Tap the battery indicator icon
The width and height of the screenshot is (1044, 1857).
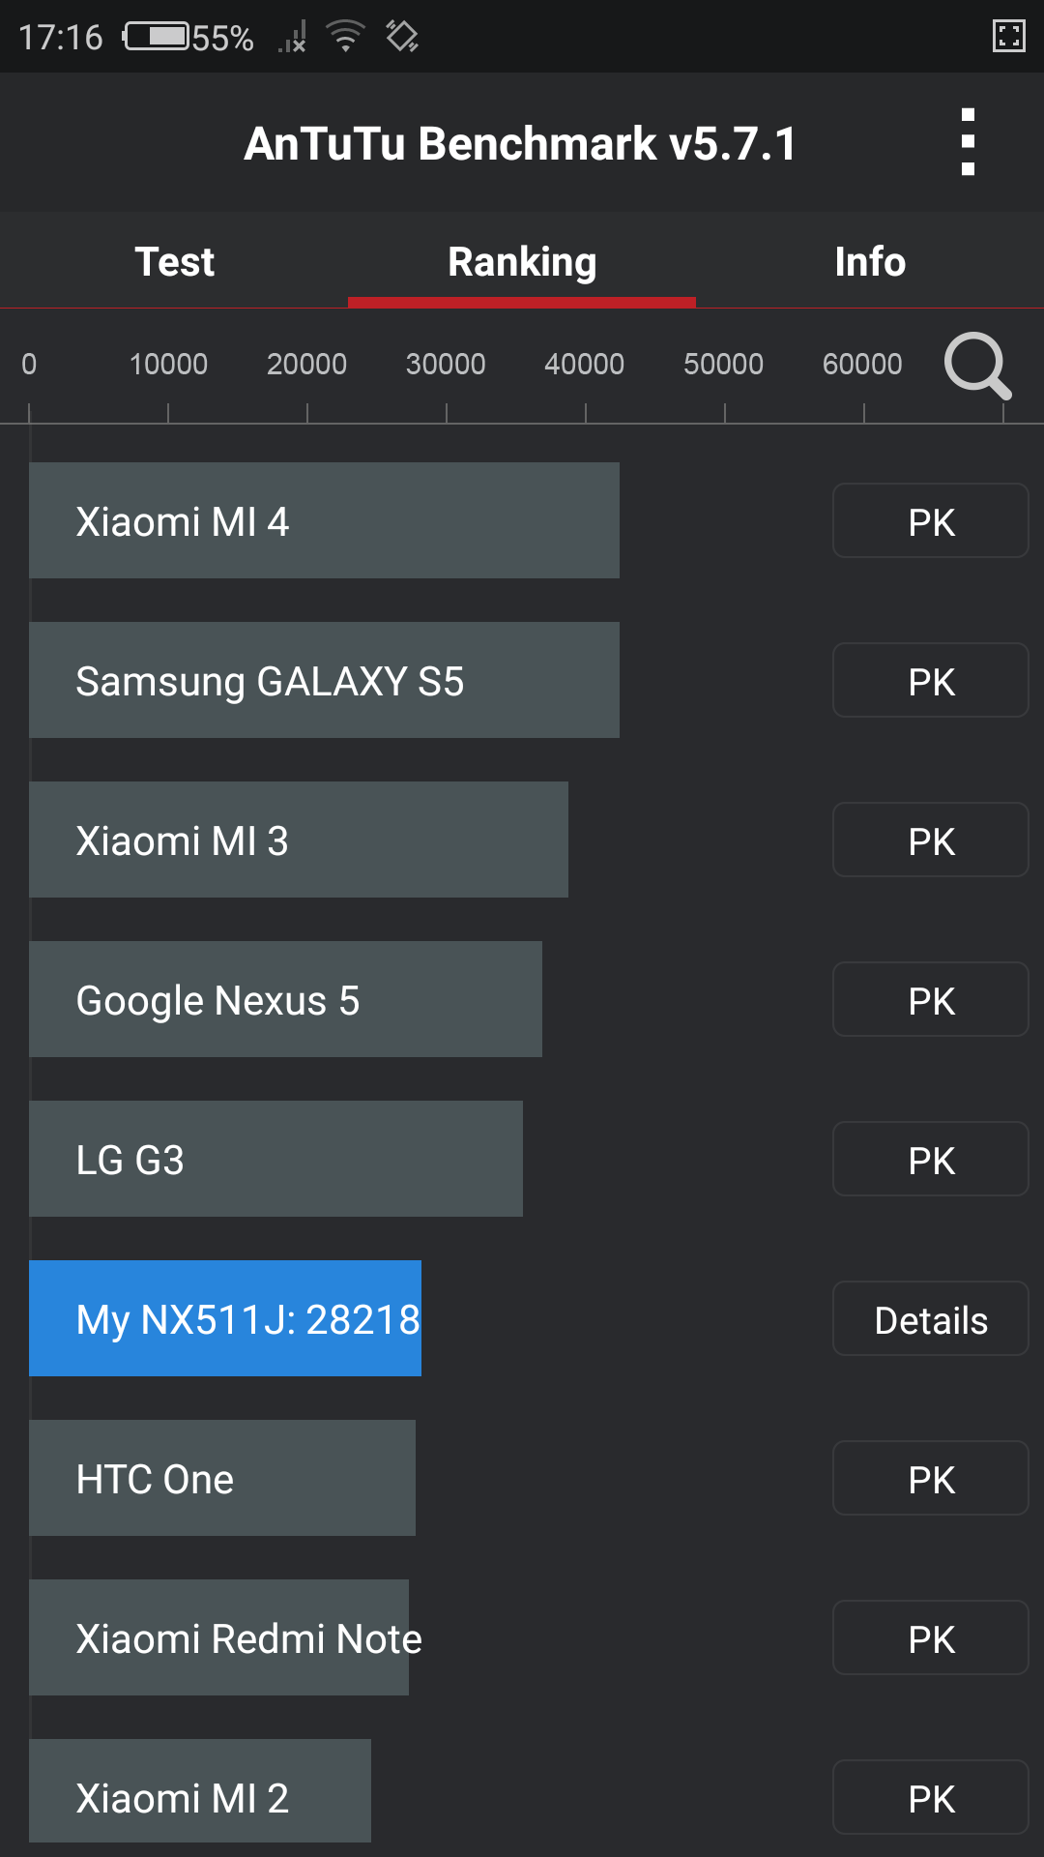coord(157,37)
